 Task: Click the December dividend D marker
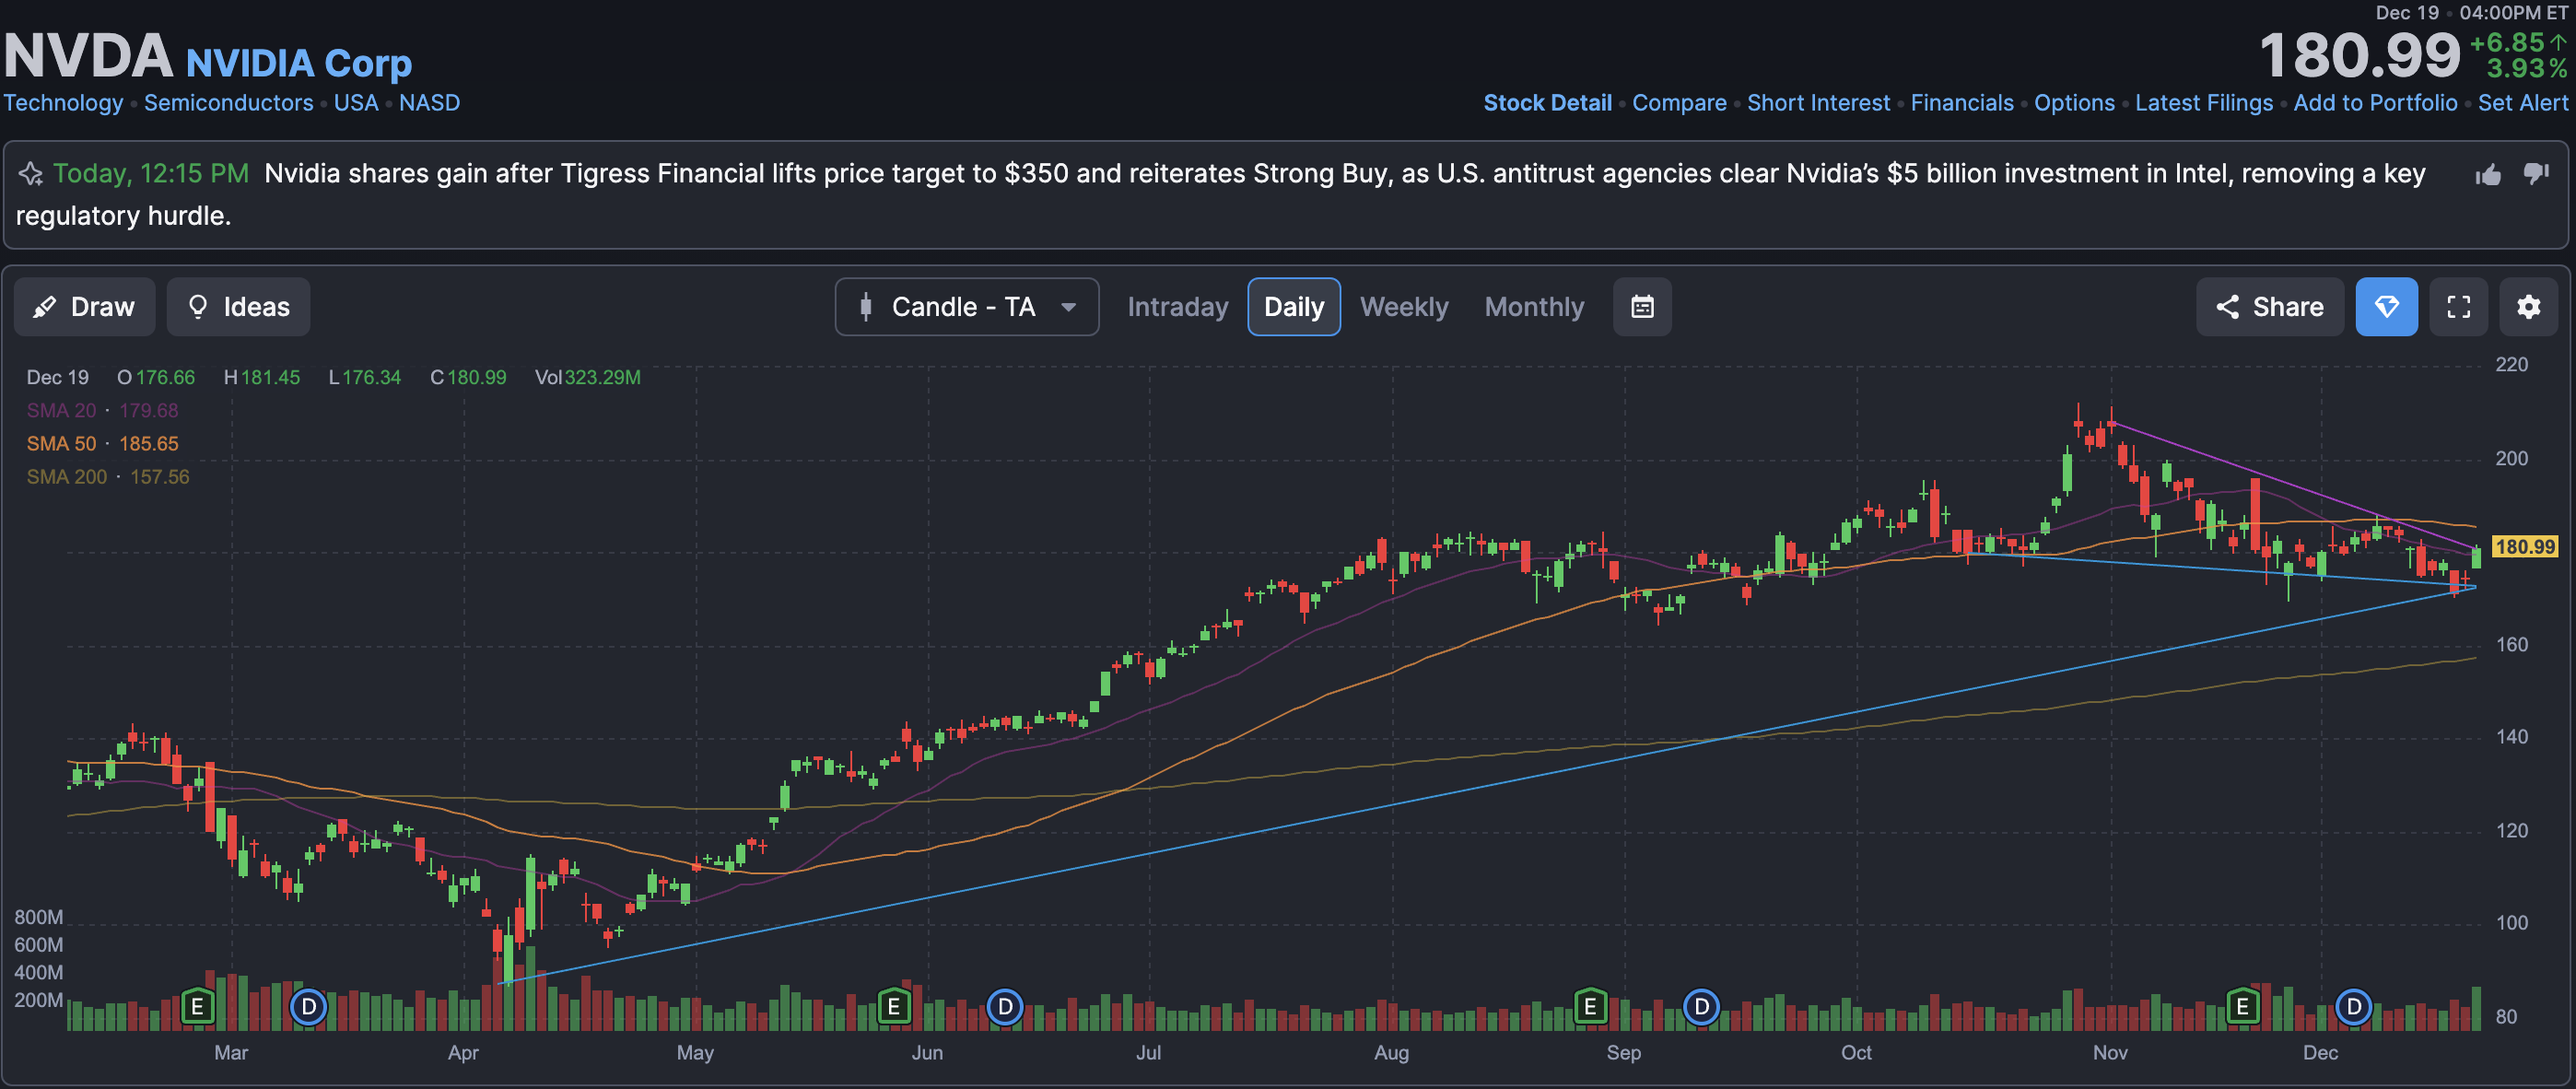(x=2353, y=1006)
